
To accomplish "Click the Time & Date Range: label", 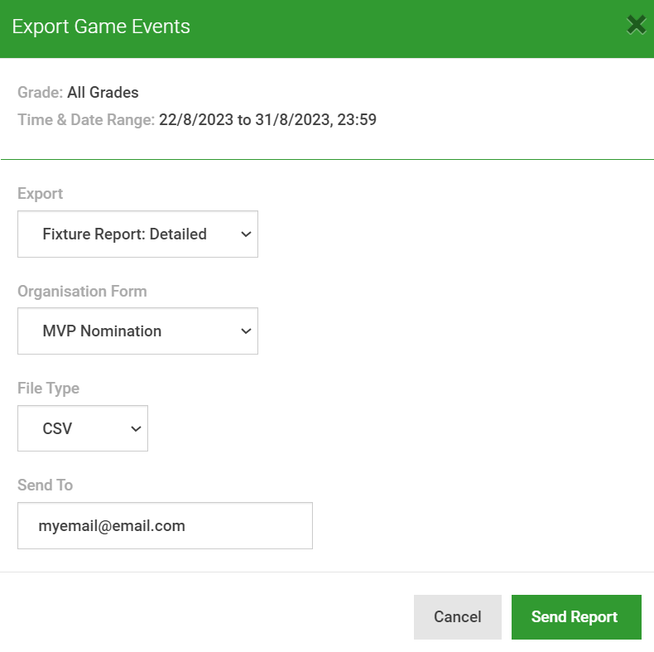I will coord(86,120).
